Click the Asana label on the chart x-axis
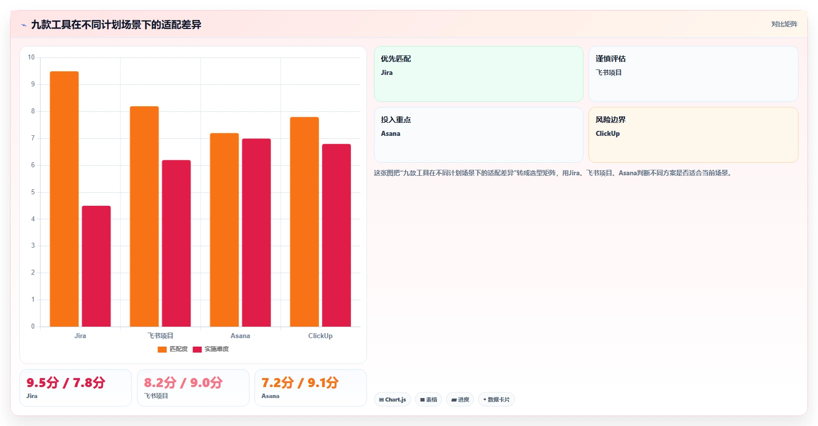Screen dimensions: 818x426 point(240,336)
